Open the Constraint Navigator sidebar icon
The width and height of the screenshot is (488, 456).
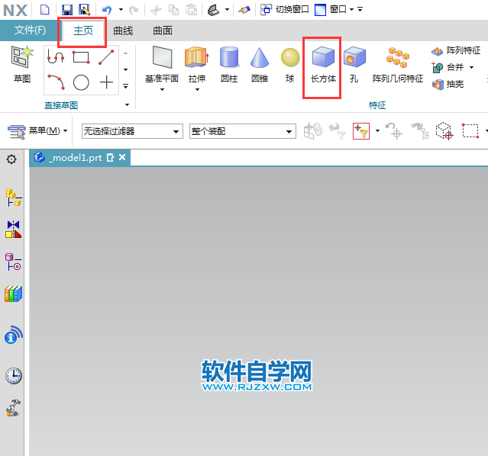14,230
